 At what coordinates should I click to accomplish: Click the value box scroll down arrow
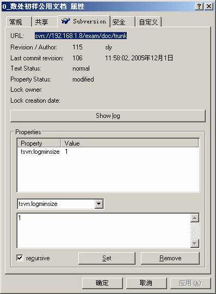195,243
